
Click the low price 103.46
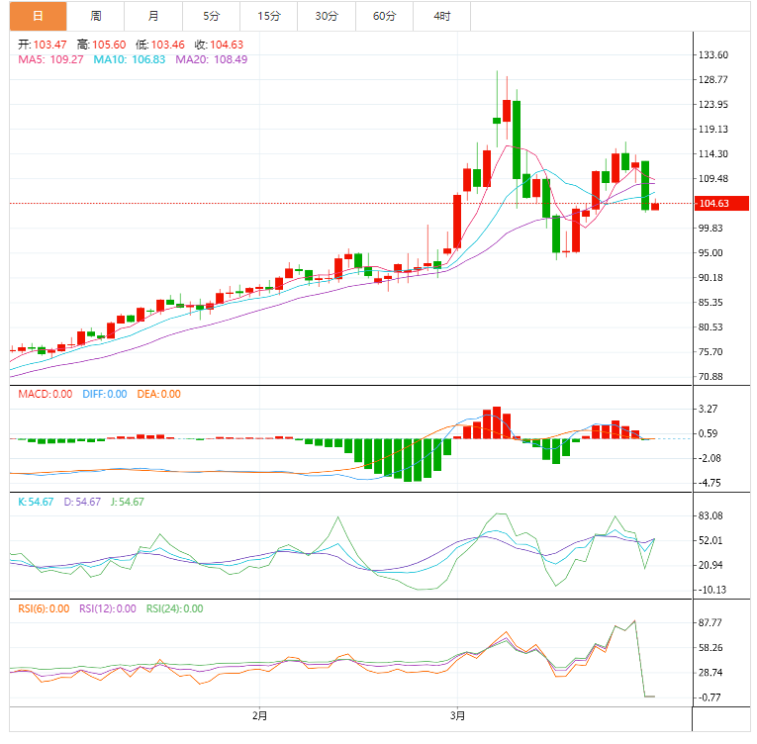coord(167,45)
